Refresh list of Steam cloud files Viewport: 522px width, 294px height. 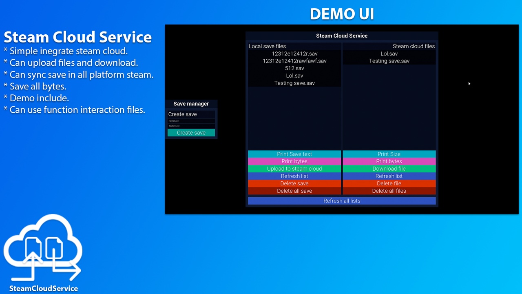tap(389, 176)
